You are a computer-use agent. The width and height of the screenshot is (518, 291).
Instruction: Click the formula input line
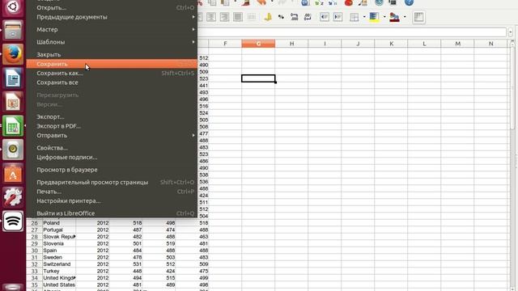(352, 32)
